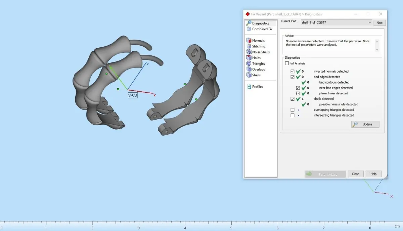Click the red X axis label near WCS
The height and width of the screenshot is (231, 403).
click(154, 95)
